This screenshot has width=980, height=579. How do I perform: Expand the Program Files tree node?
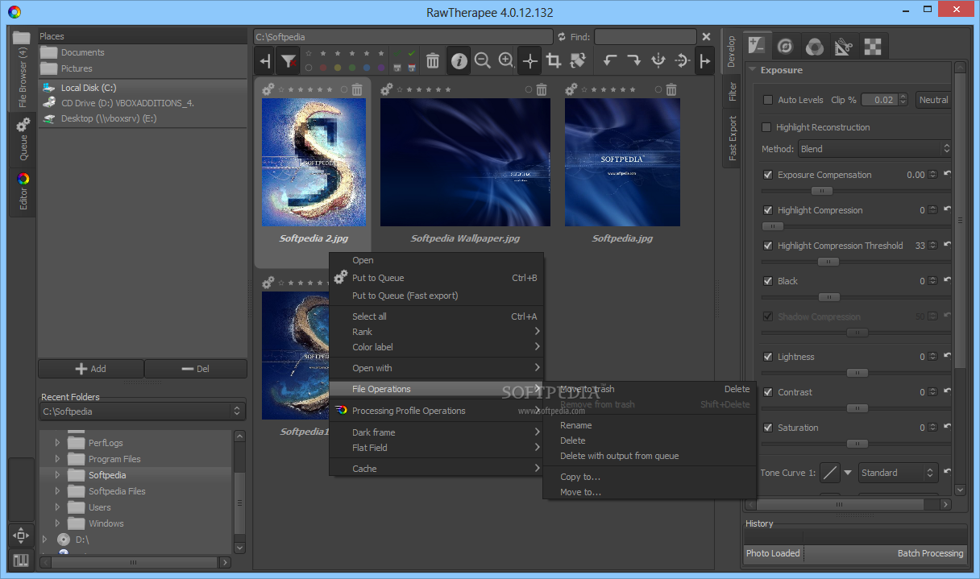[x=57, y=459]
